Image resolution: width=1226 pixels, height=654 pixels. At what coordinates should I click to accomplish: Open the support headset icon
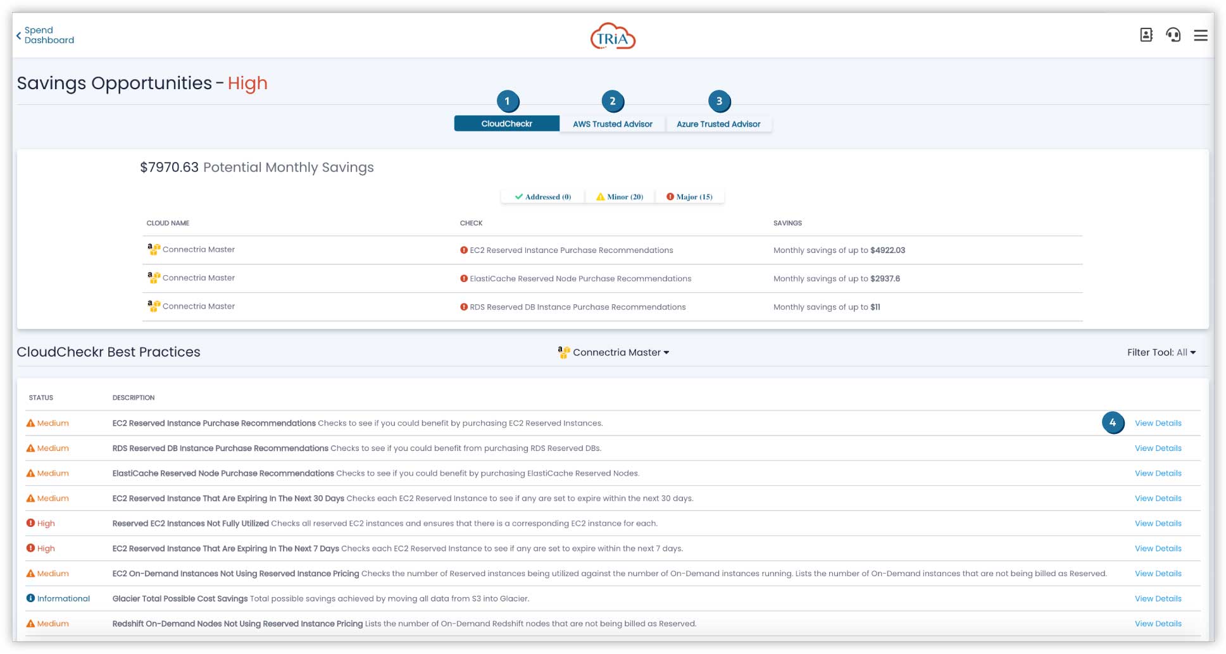(x=1173, y=35)
